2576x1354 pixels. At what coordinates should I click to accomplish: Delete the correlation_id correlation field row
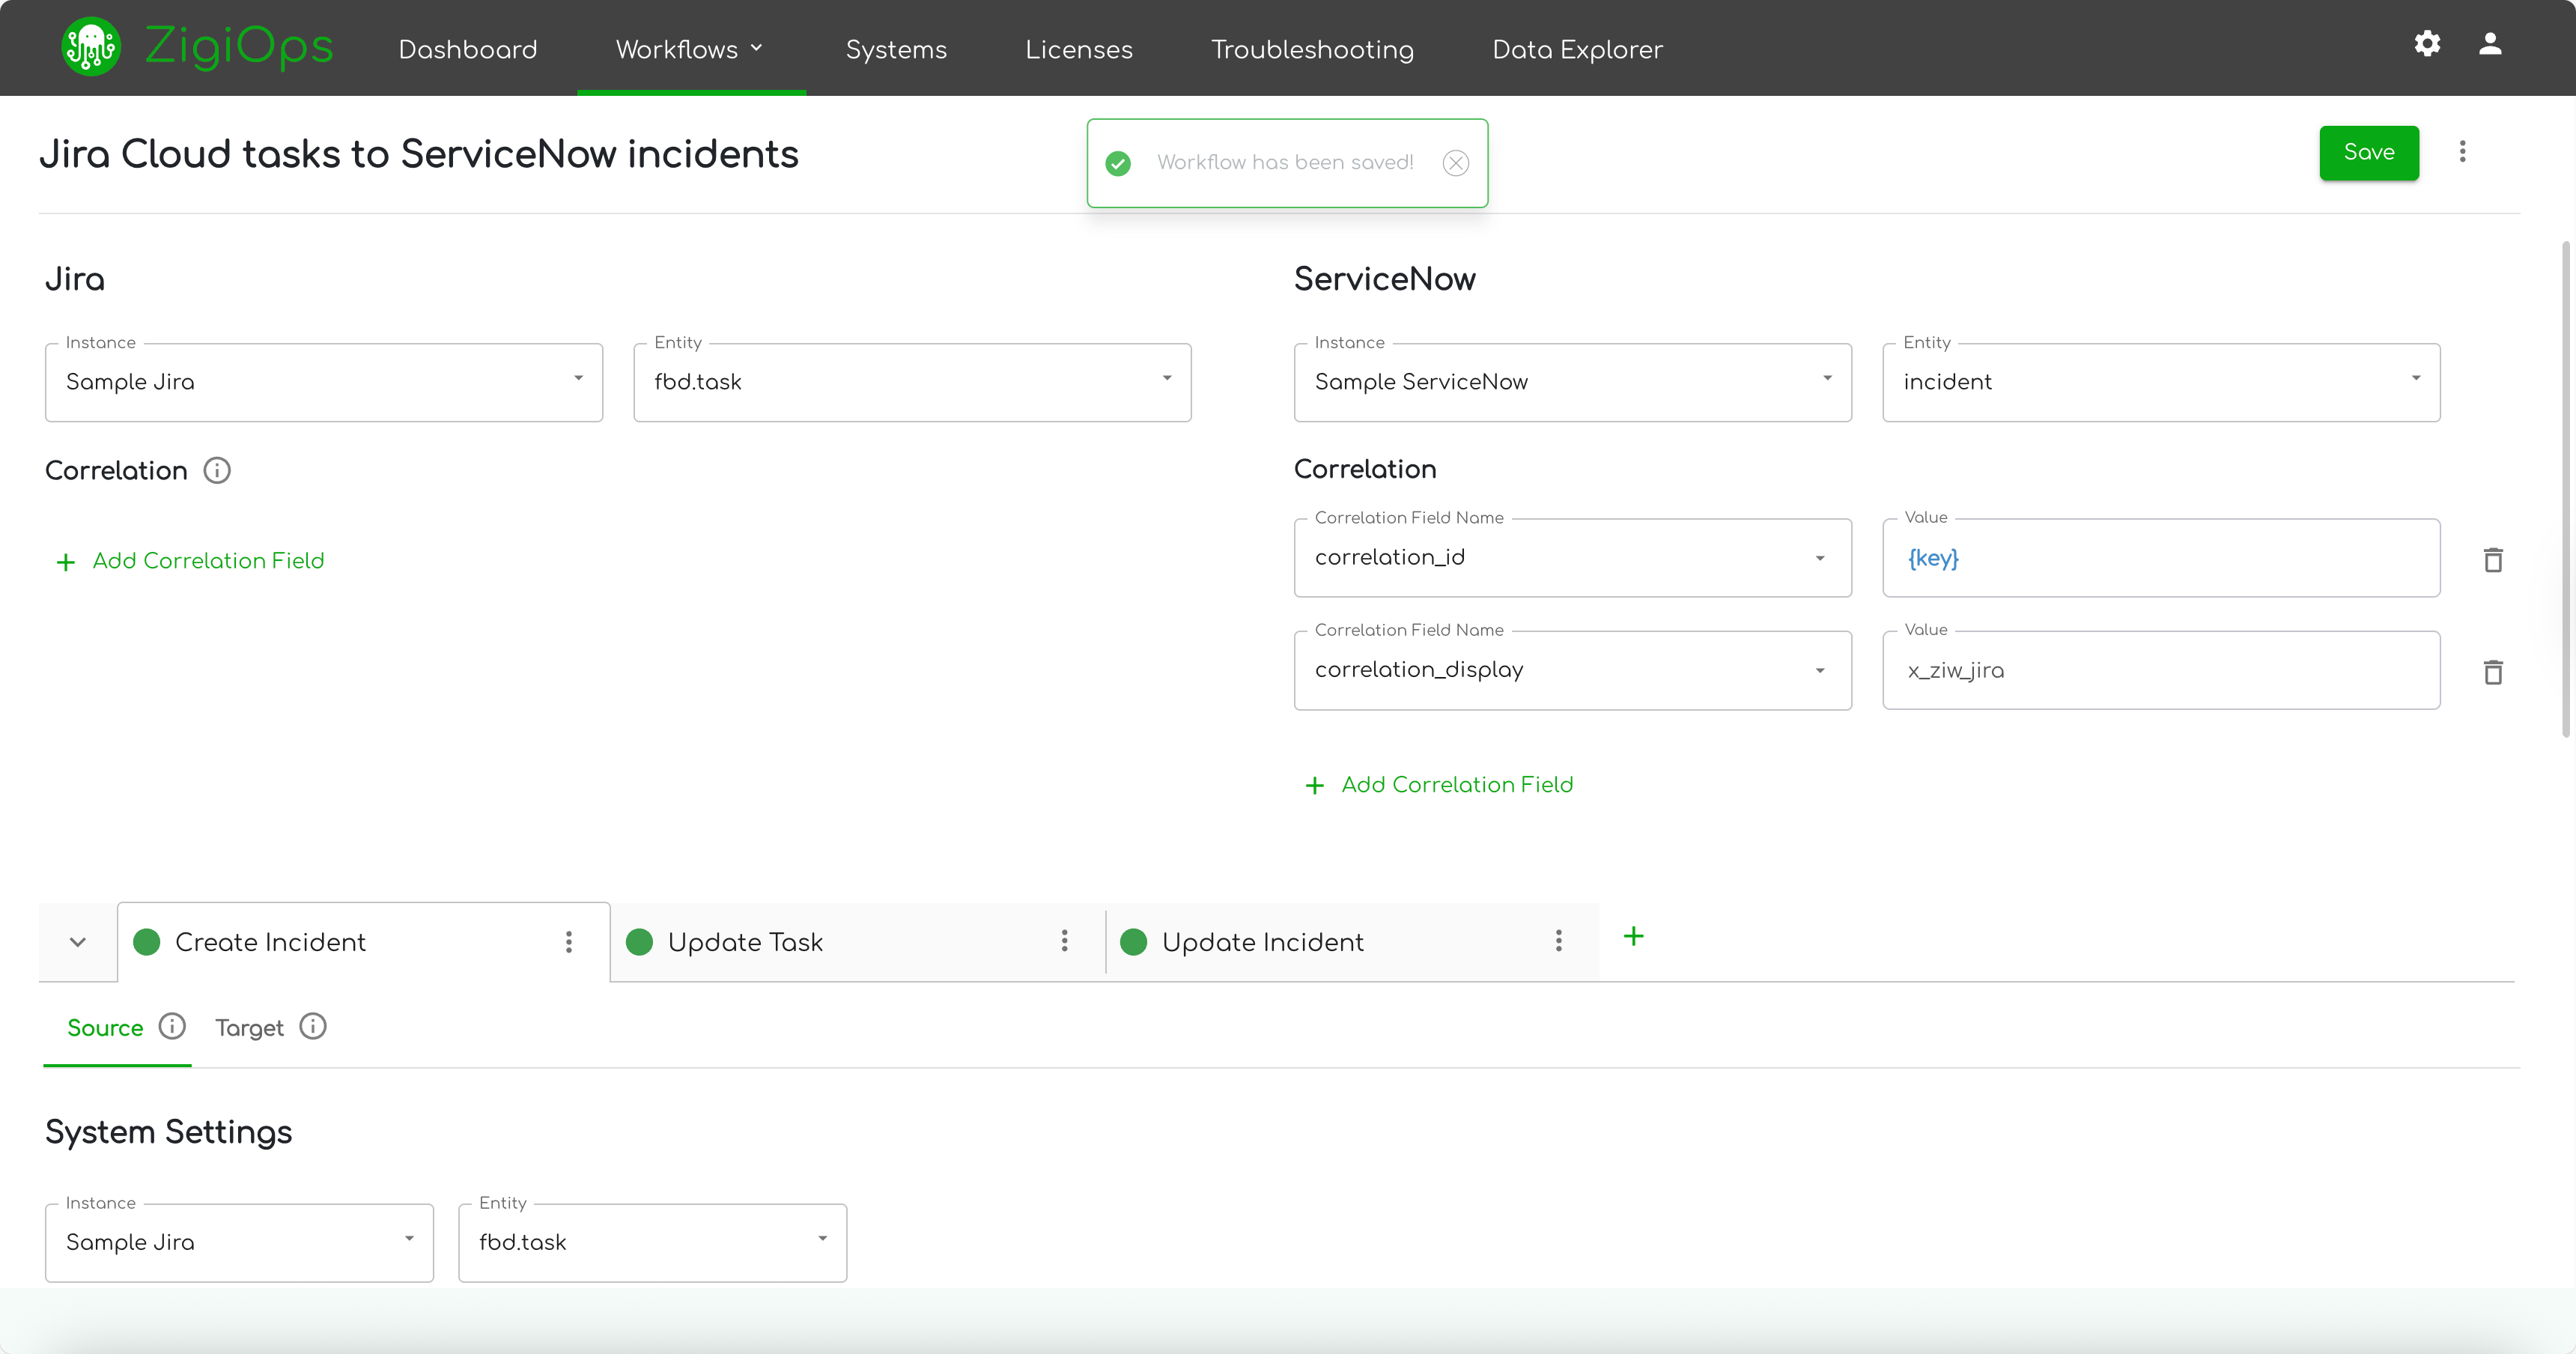click(2493, 560)
